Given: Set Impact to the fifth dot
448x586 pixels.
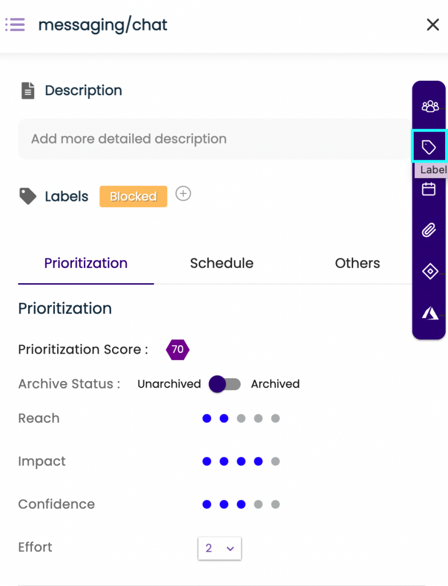Looking at the screenshot, I should pos(275,461).
